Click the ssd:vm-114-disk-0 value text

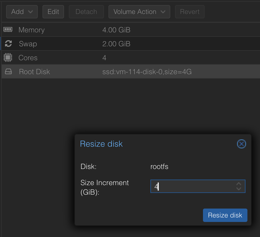147,72
